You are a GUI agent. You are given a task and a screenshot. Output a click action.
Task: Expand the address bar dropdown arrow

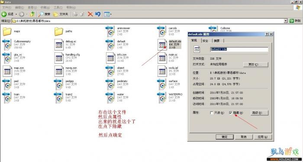point(286,21)
